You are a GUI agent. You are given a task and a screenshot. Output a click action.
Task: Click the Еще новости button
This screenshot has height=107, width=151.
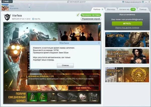click(84, 88)
